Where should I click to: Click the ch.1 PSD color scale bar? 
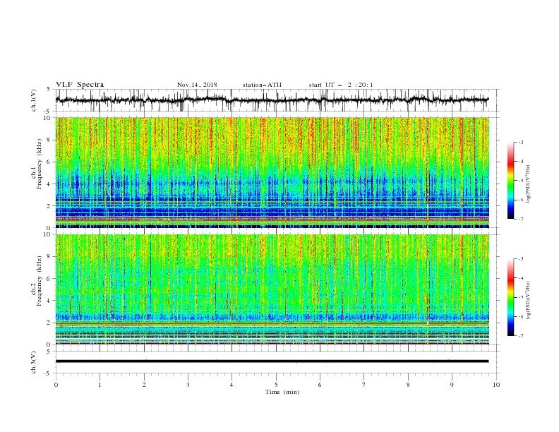(x=510, y=181)
